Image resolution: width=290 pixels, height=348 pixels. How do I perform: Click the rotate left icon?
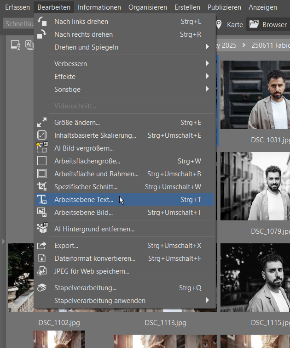coord(42,22)
